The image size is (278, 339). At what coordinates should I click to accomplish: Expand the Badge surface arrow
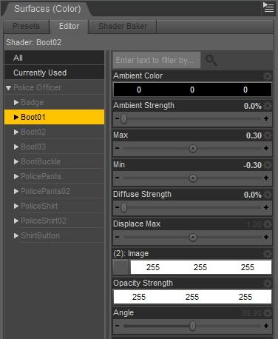16,102
